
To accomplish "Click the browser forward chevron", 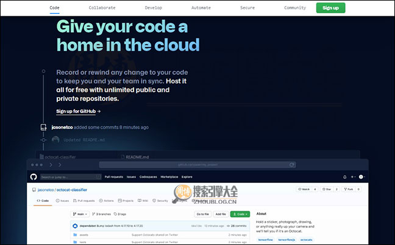I will pyautogui.click(x=60, y=165).
